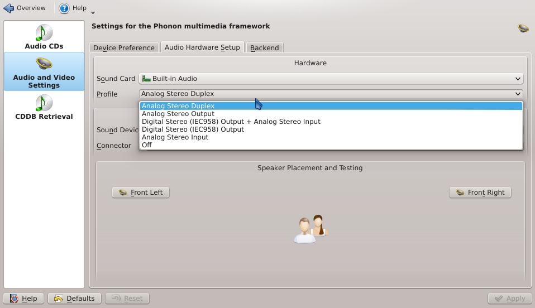This screenshot has width=535, height=308.
Task: Open Audio CDs settings module
Action: (44, 37)
